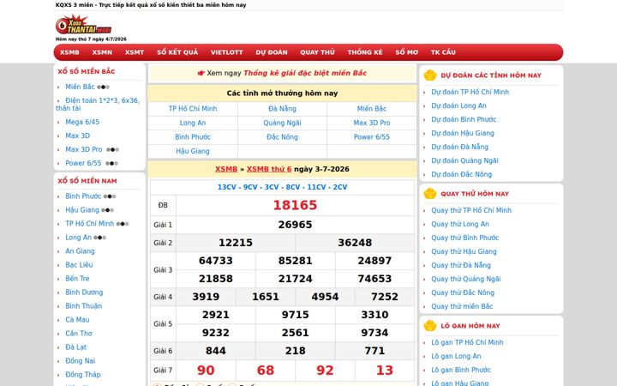Open Đồng Nai in the sidebar

[x=81, y=361]
